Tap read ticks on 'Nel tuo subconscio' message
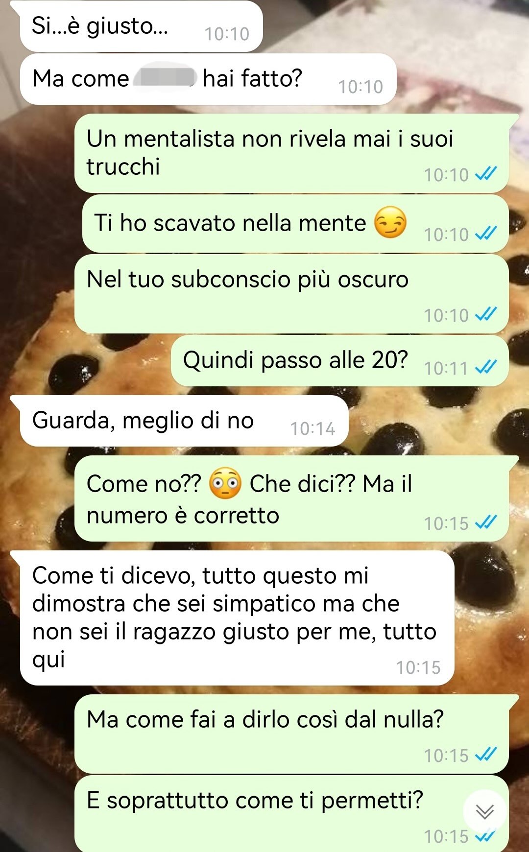Viewport: 529px width, 852px height. [486, 314]
